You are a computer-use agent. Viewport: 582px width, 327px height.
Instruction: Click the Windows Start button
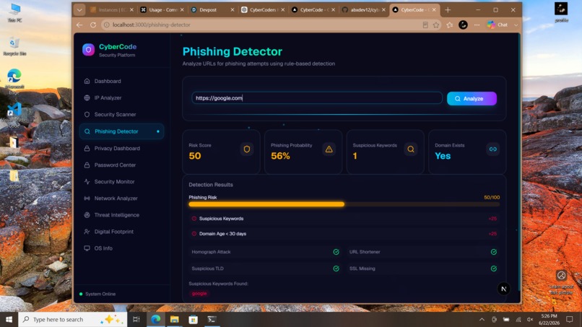click(x=9, y=319)
